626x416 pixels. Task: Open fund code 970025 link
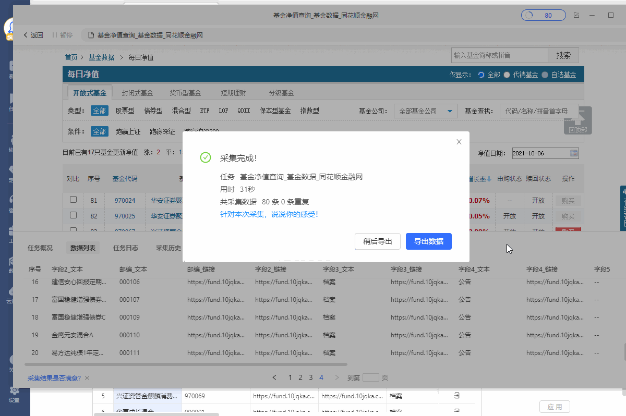pos(125,216)
